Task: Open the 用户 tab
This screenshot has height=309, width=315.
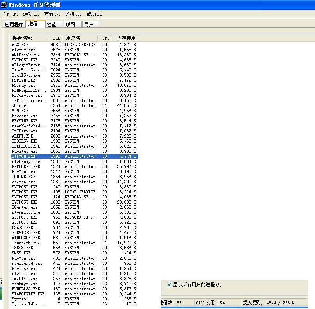Action: pyautogui.click(x=91, y=24)
